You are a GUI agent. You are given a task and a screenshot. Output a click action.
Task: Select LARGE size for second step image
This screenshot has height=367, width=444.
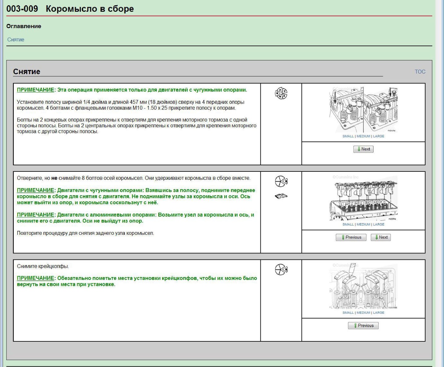click(379, 225)
